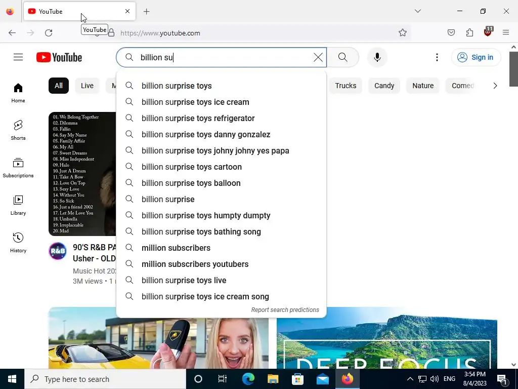Choose suggestion 'billion surprise toys johny johny yes papa'
This screenshot has width=518, height=389.
tap(222, 150)
